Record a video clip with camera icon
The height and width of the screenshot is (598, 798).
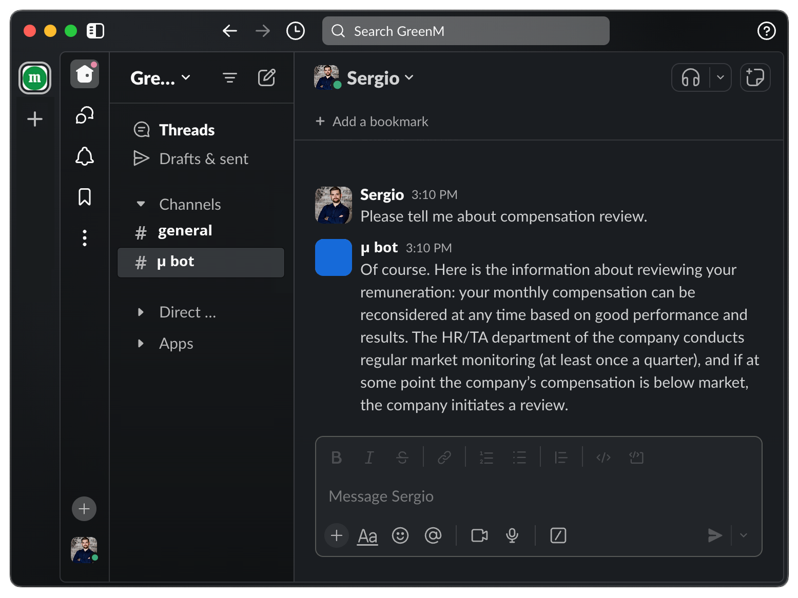[479, 535]
